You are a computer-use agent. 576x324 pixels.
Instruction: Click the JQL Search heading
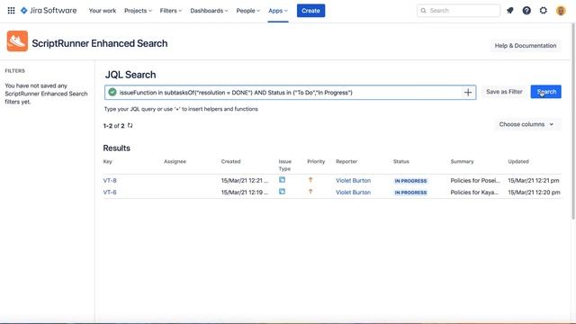pyautogui.click(x=130, y=75)
